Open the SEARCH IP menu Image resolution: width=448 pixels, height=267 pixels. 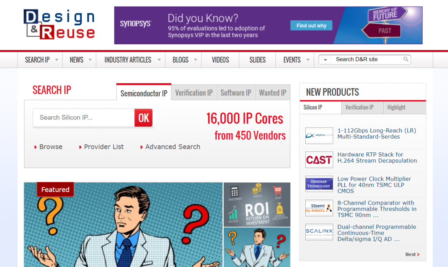coord(37,60)
